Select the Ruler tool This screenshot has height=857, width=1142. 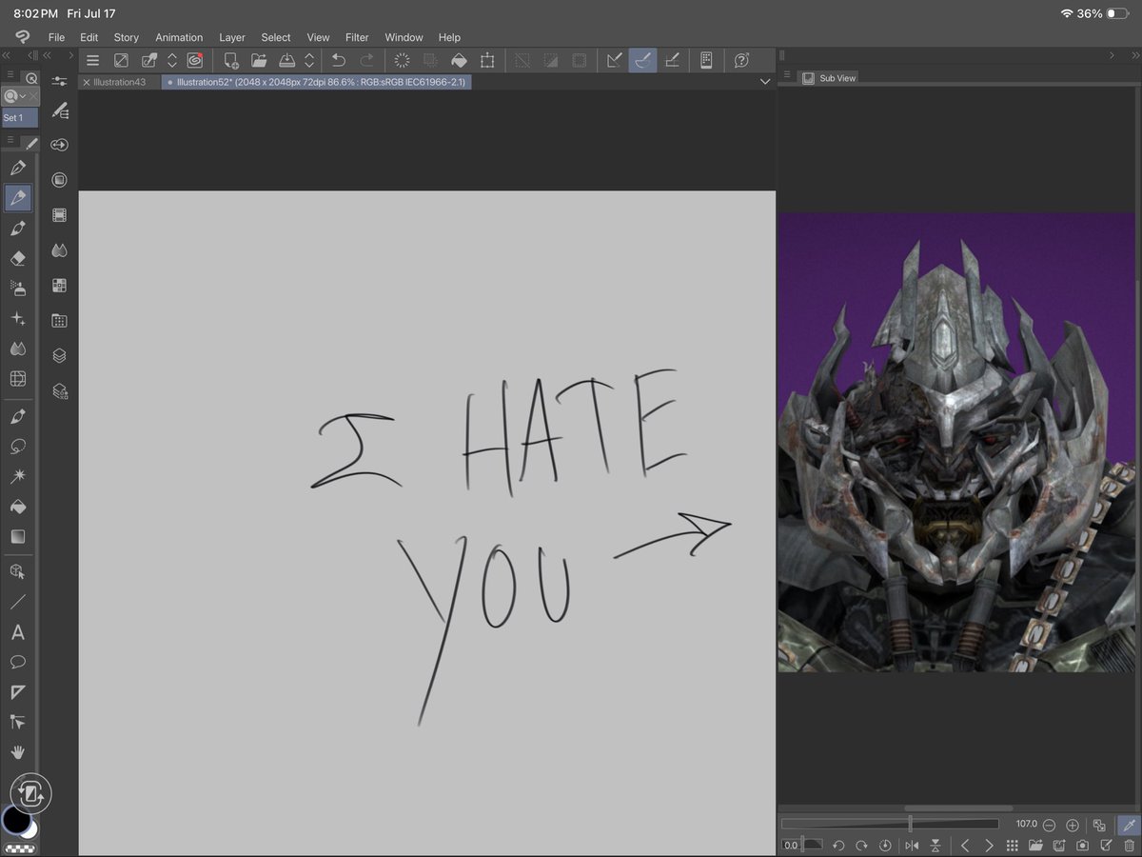[17, 692]
